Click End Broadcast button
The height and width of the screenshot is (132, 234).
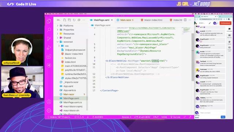pos(225,23)
